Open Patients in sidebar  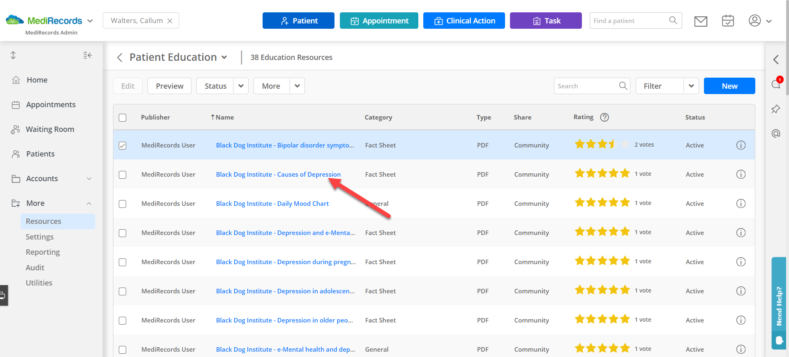[40, 154]
